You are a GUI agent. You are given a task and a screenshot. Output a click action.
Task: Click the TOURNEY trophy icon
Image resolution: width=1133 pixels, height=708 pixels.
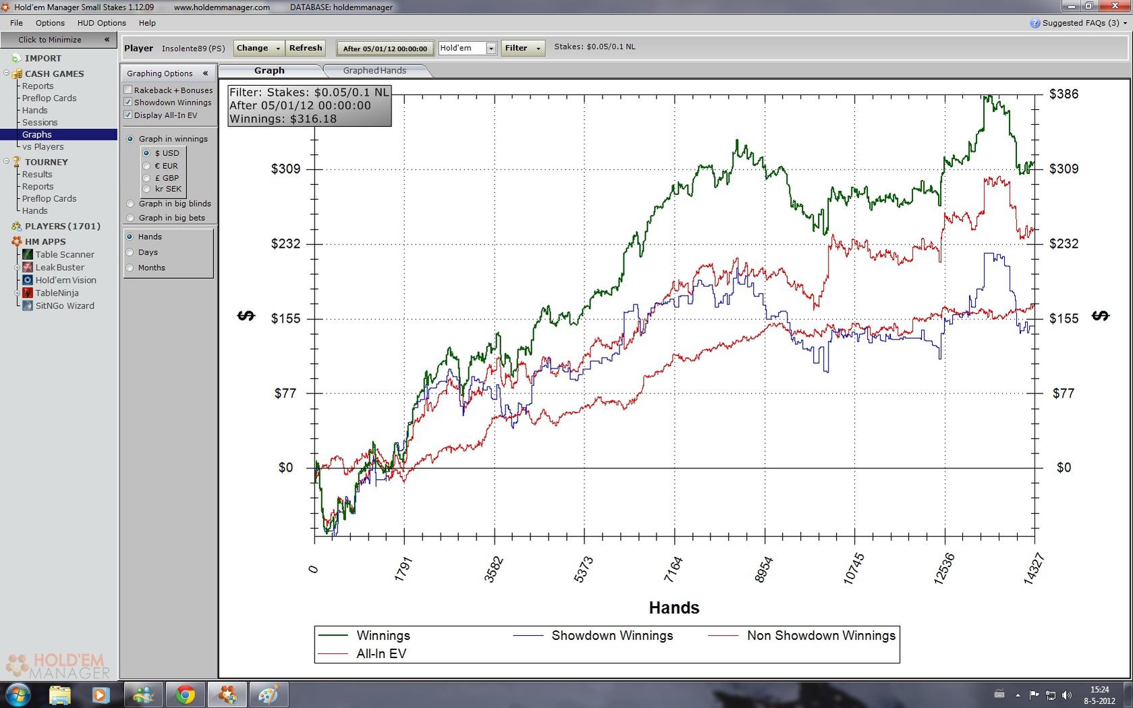click(x=17, y=162)
